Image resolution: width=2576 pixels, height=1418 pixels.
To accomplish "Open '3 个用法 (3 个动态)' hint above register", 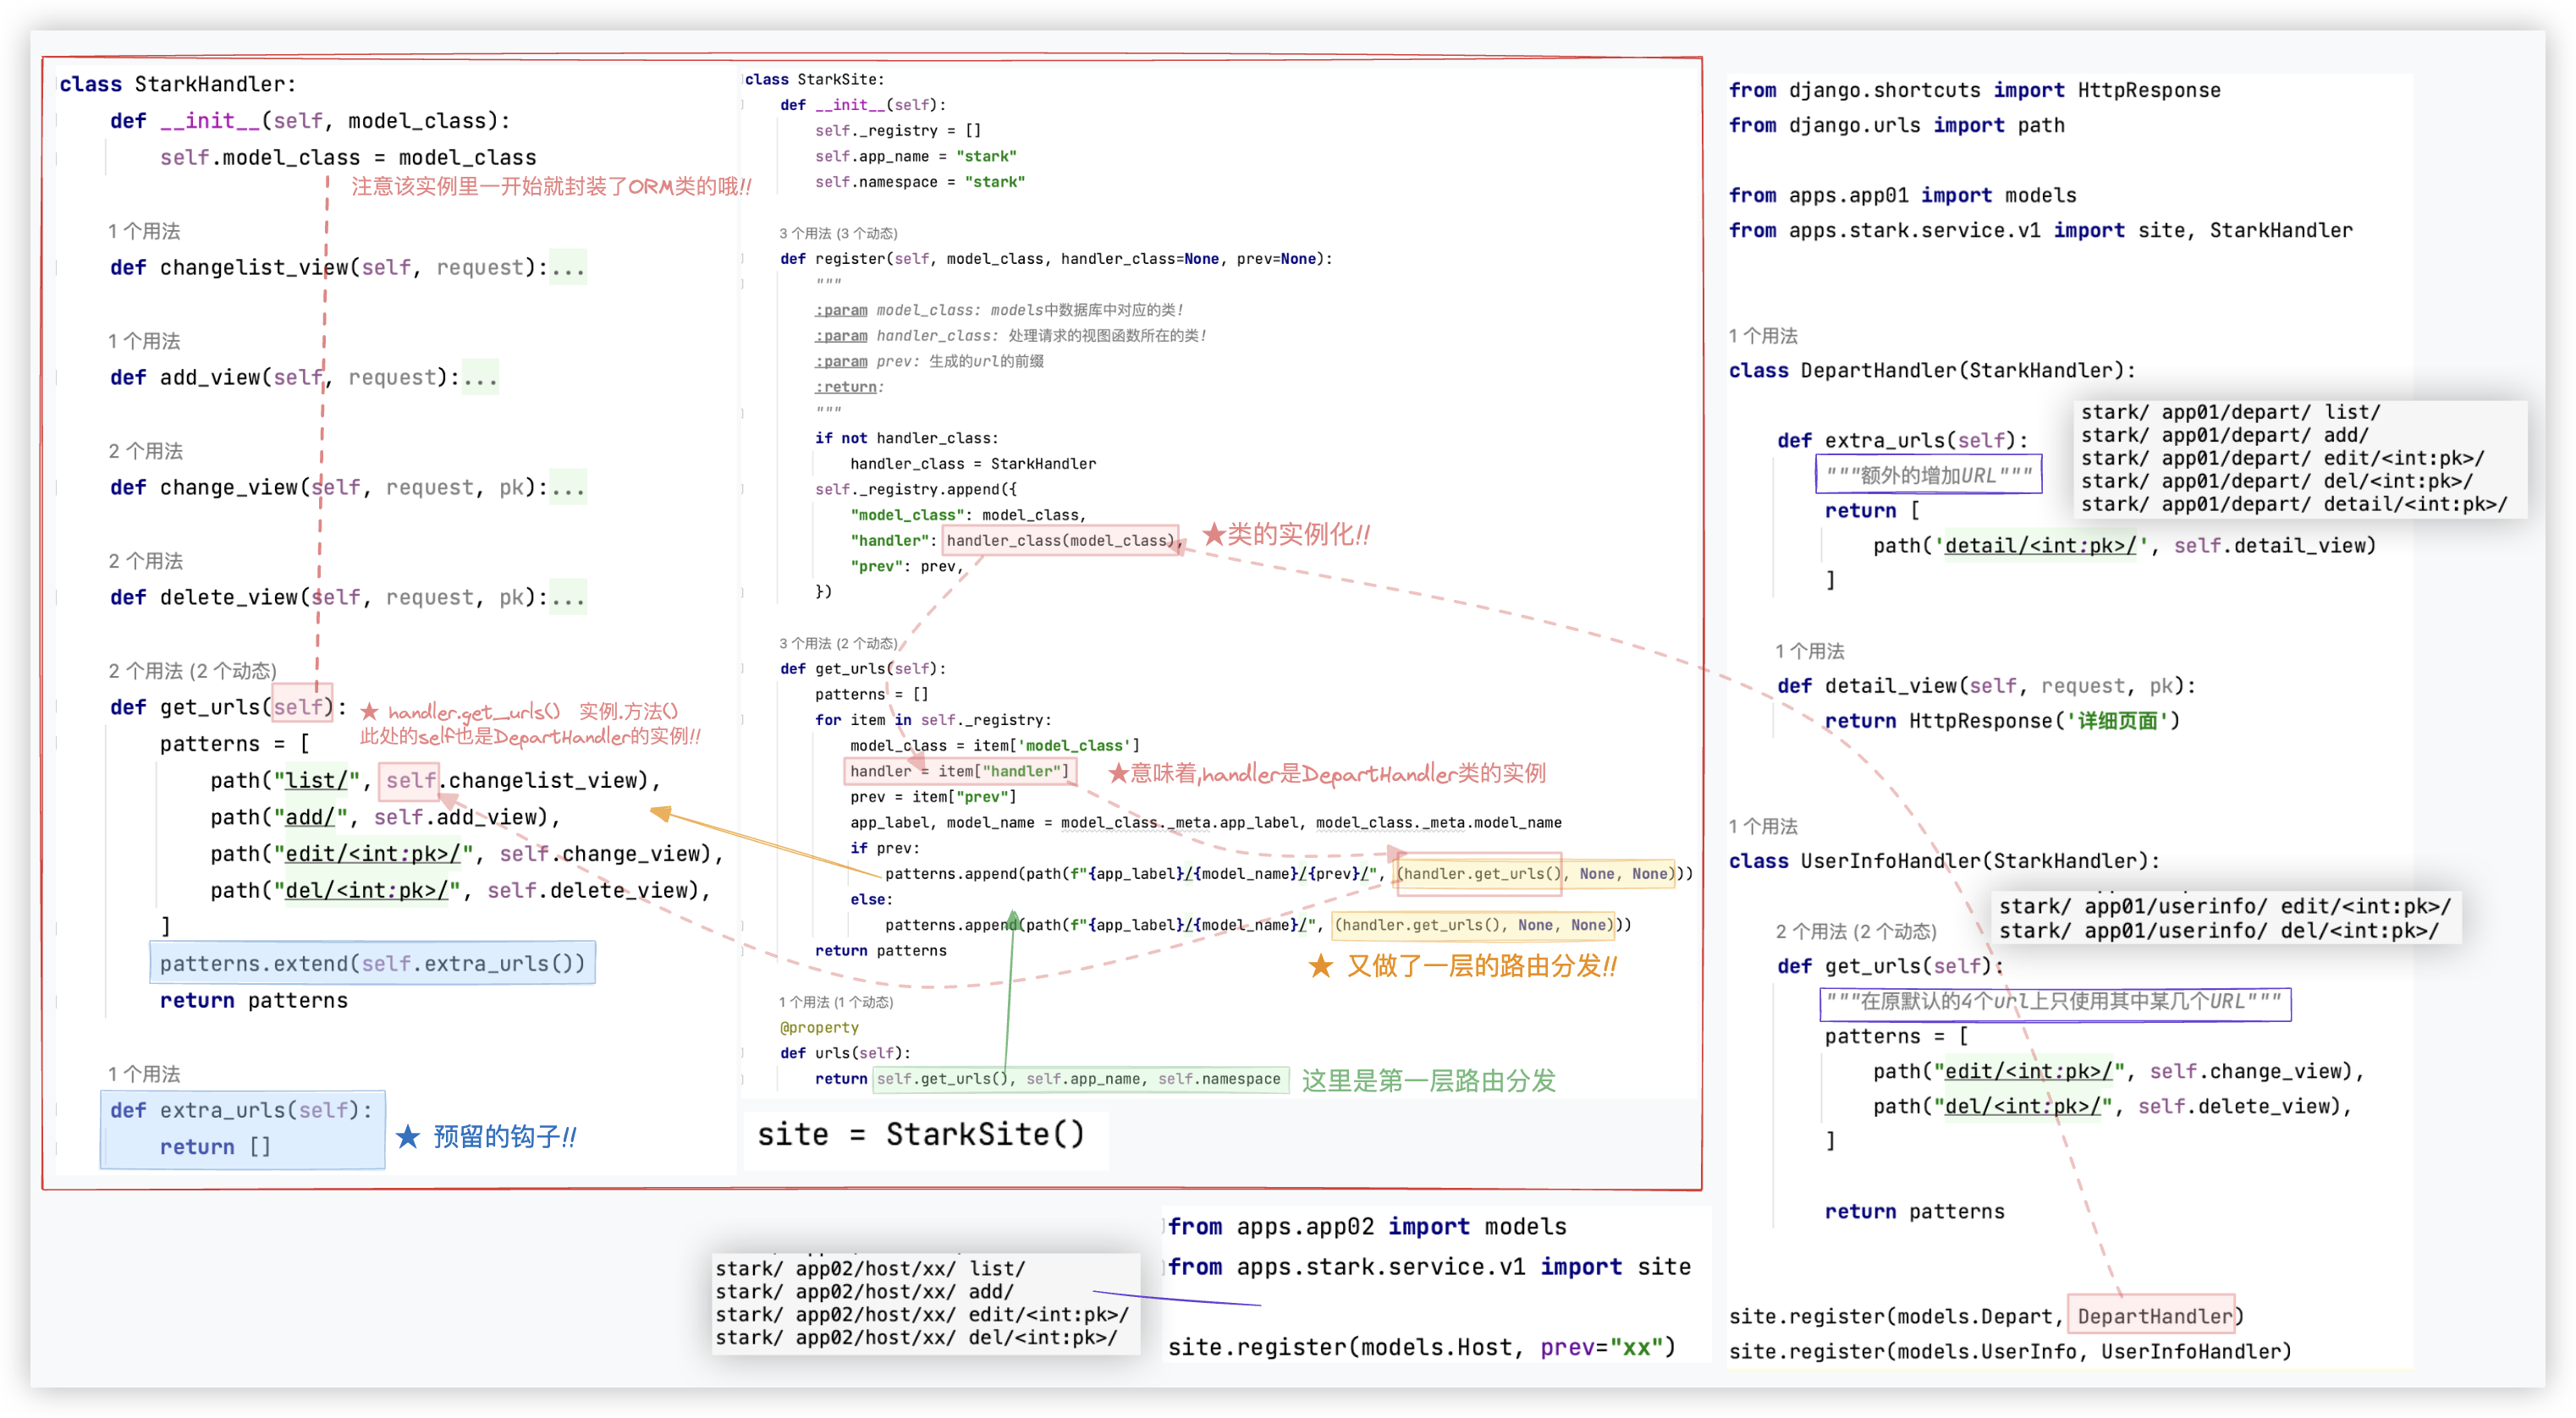I will click(838, 233).
